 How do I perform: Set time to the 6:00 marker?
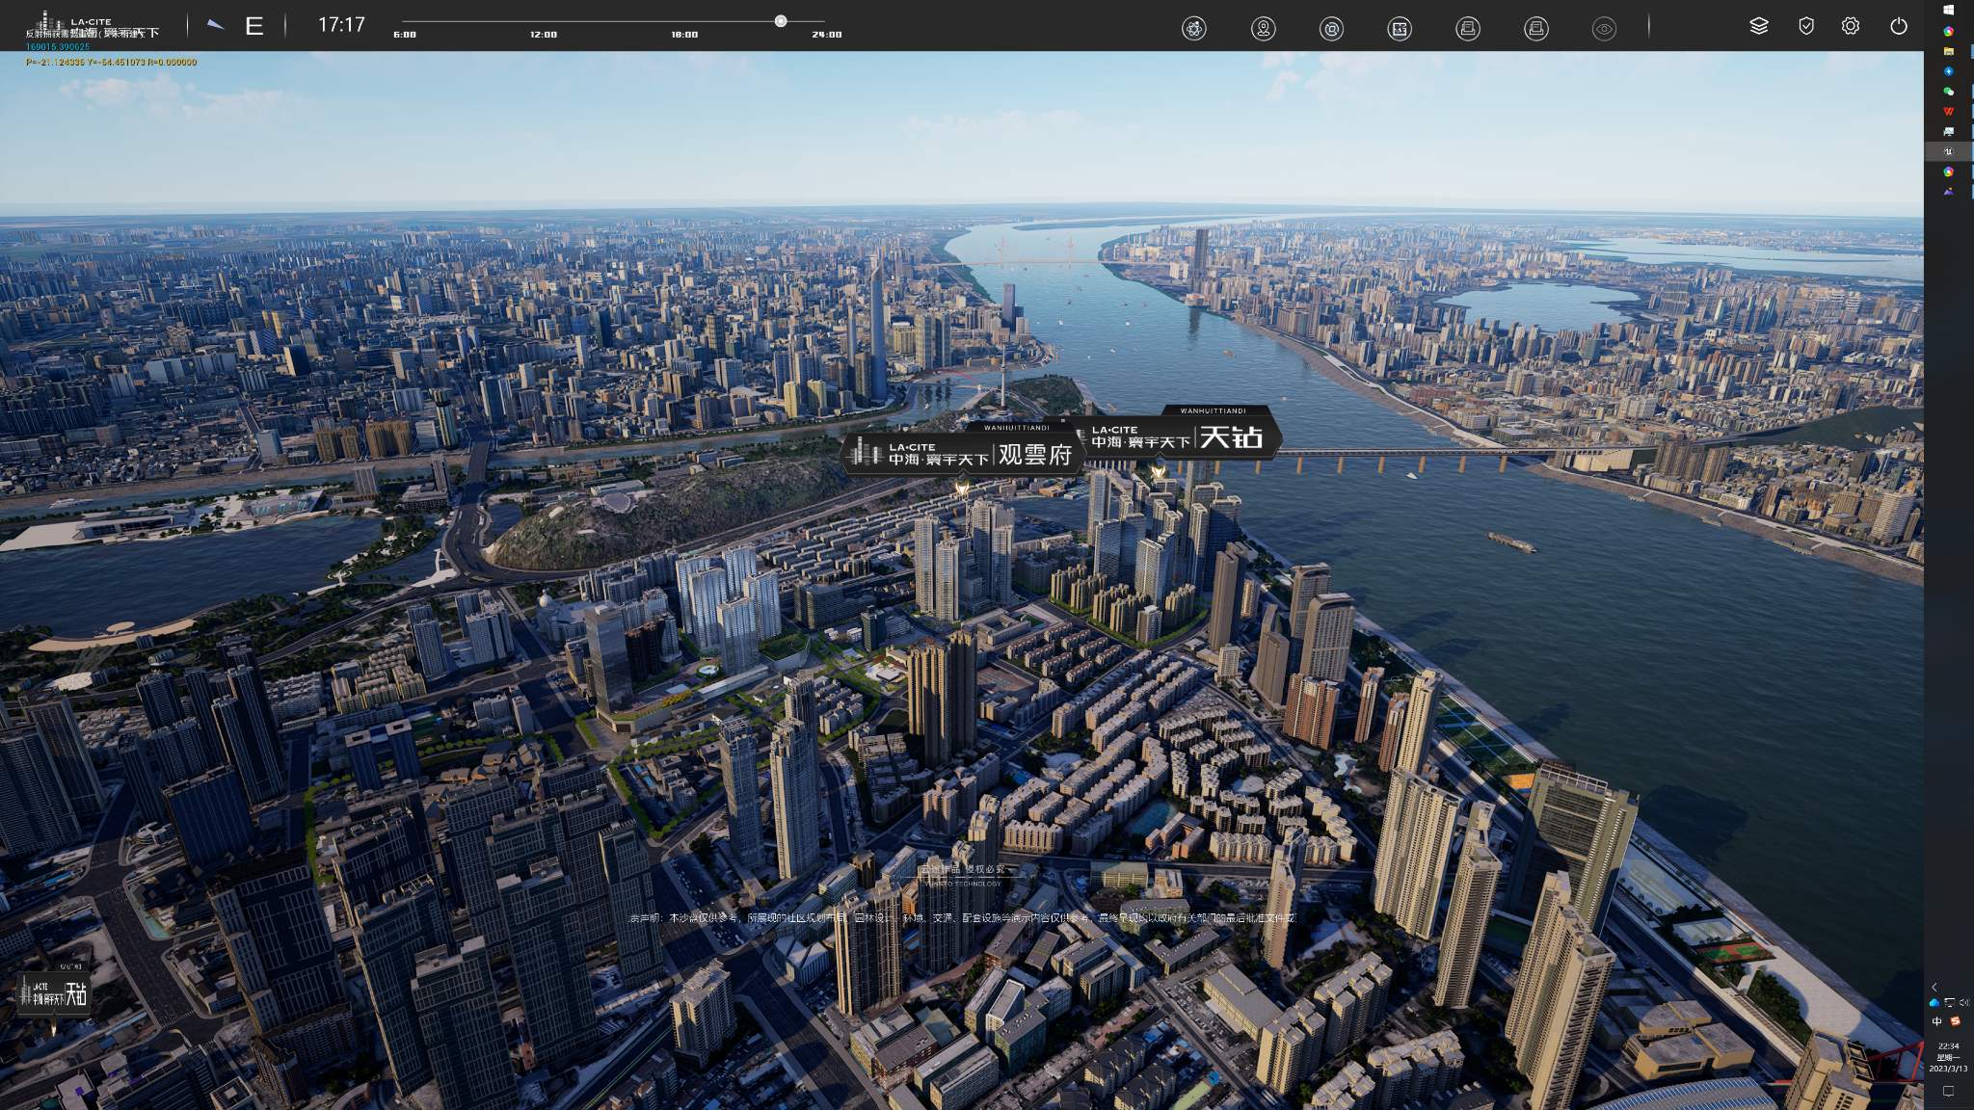pyautogui.click(x=405, y=35)
